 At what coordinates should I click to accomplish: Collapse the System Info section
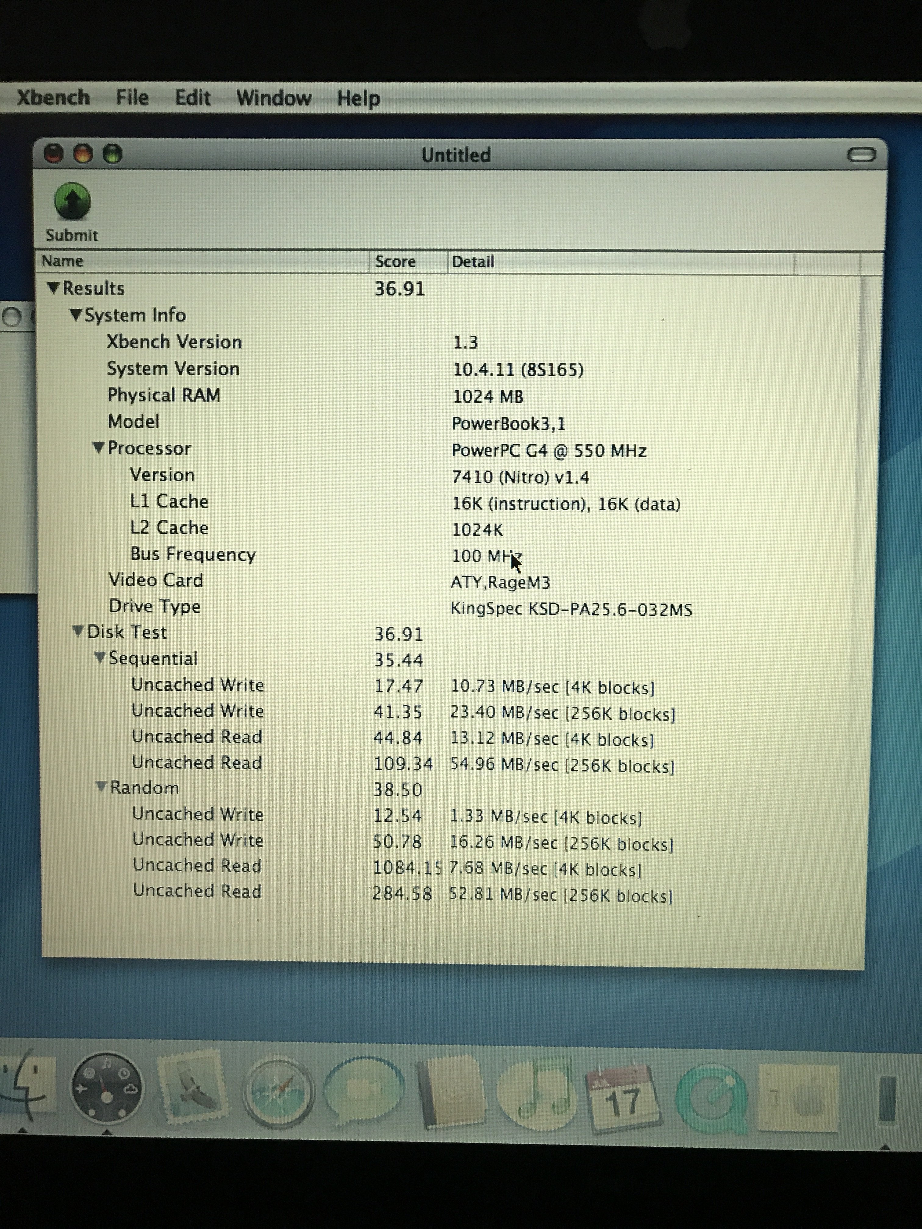pos(76,315)
